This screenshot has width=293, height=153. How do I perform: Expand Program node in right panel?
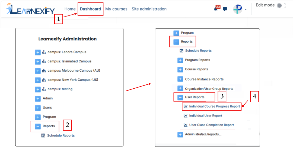point(176,33)
